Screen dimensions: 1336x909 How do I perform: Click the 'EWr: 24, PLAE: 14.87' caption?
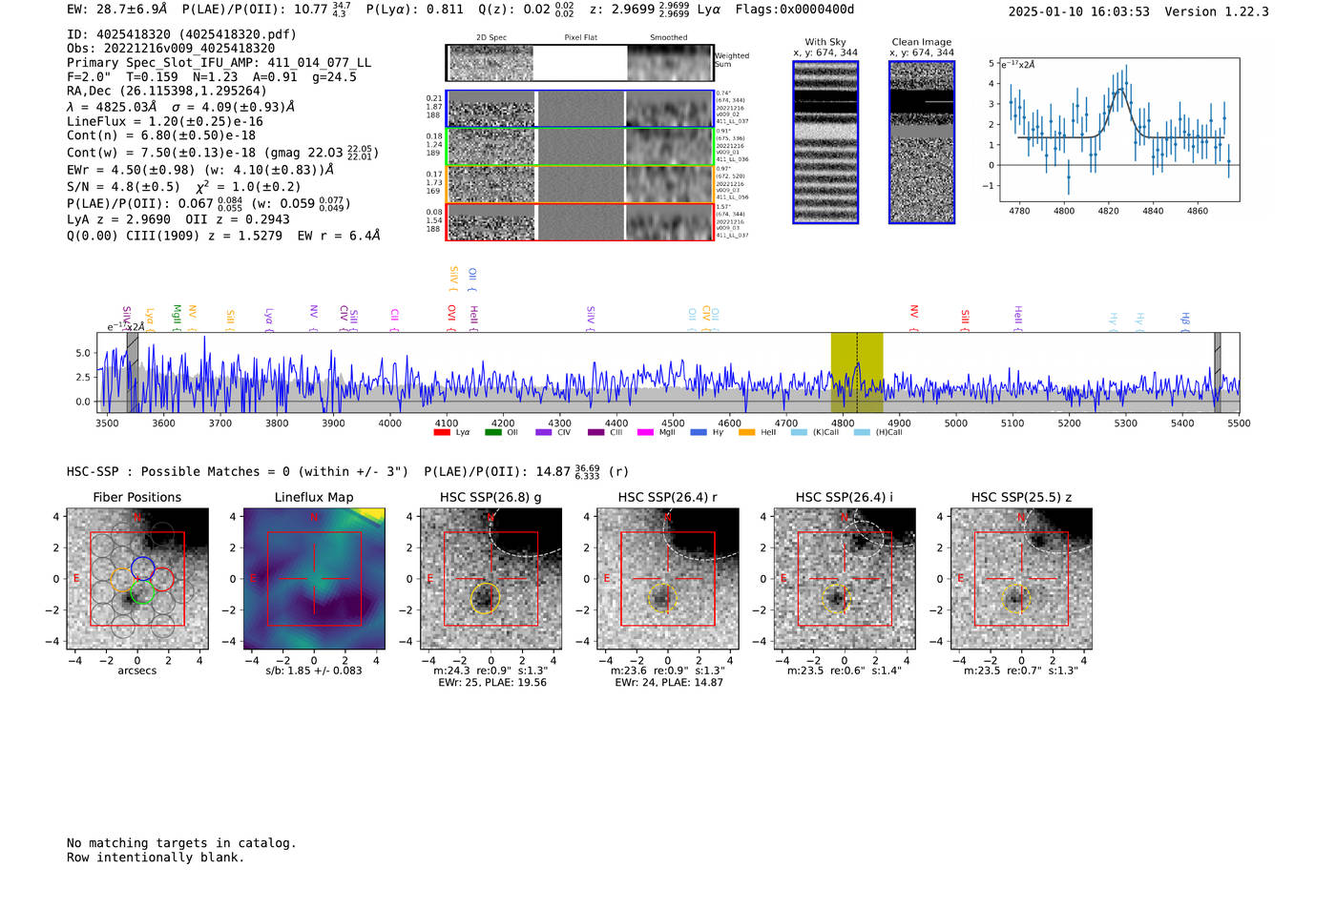pyautogui.click(x=669, y=683)
